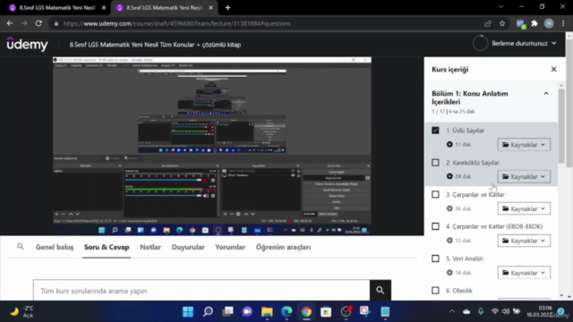Open lecture 6. Olasılık
Image resolution: width=573 pixels, height=322 pixels.
pos(459,291)
